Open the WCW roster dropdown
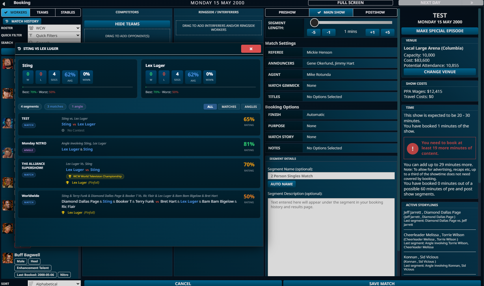Viewport: 484px width, 286px height. (x=54, y=28)
